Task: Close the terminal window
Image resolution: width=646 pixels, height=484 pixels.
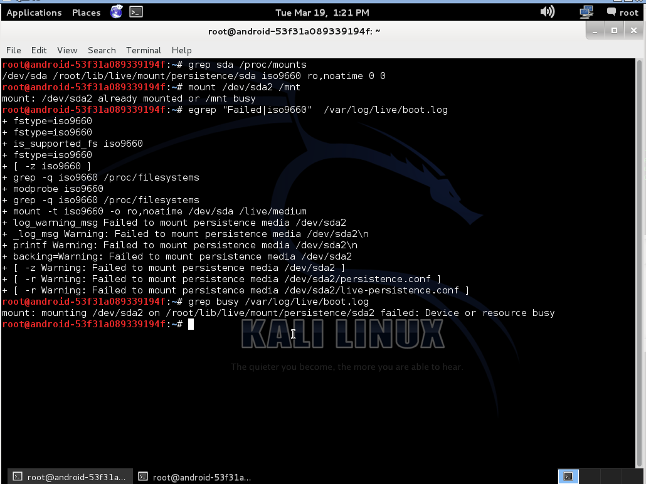Action: (x=633, y=31)
